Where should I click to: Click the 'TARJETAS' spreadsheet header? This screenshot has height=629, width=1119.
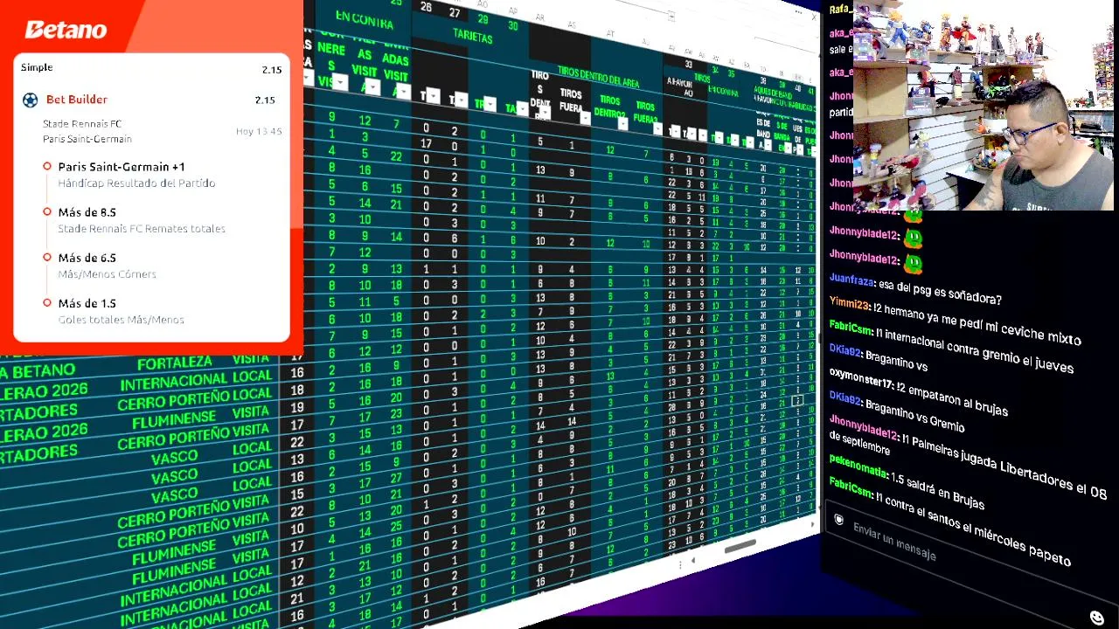pyautogui.click(x=472, y=36)
